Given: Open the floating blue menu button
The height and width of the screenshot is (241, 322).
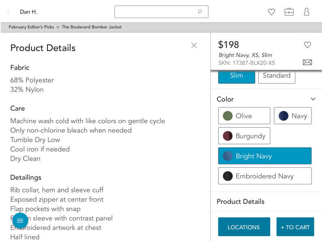Looking at the screenshot, I should (x=20, y=220).
